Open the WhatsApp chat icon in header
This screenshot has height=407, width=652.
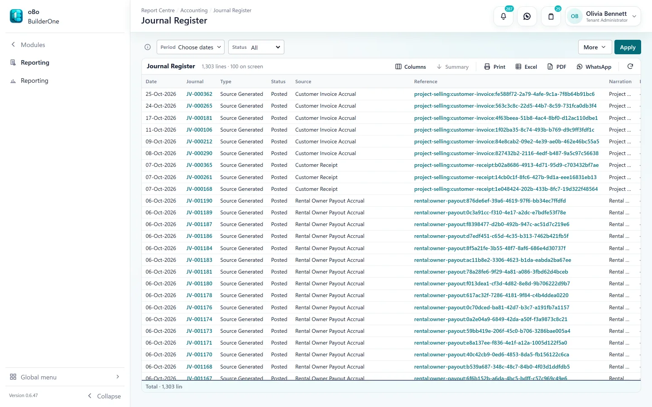[x=527, y=16]
